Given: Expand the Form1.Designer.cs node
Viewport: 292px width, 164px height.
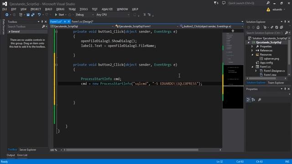Looking at the screenshot, I should click(256, 71).
